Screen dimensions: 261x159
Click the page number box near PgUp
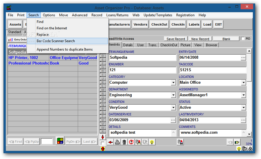47,142
